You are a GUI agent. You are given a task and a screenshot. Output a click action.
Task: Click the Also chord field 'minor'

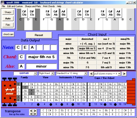tap(41, 66)
